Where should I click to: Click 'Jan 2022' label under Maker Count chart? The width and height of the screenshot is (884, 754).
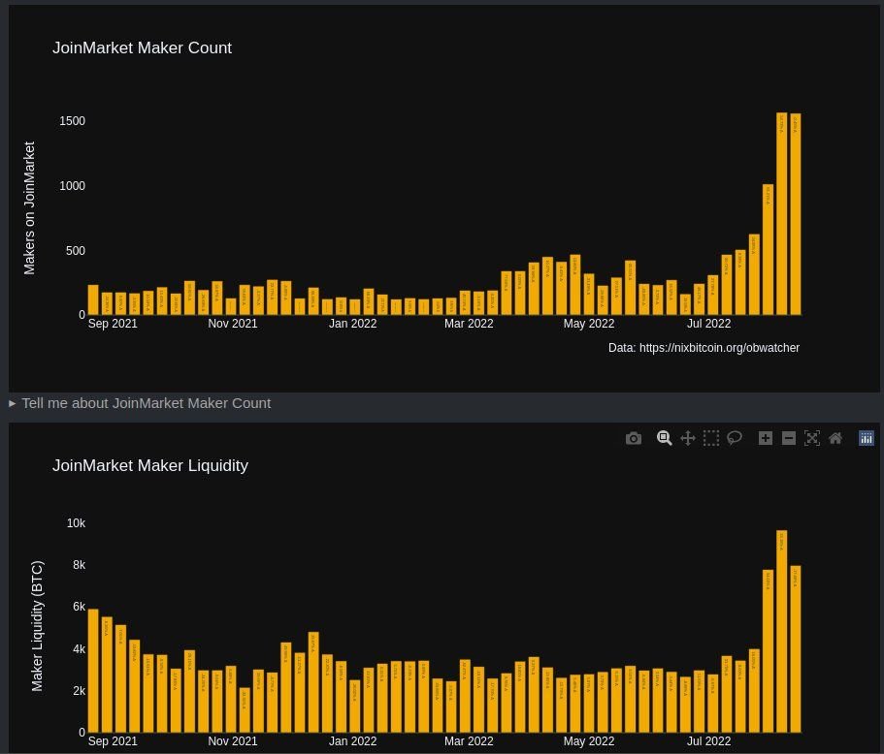[x=353, y=324]
